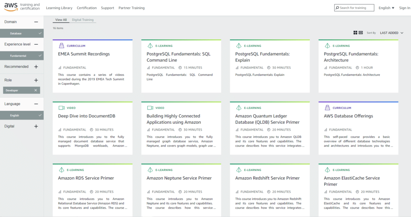Uncheck the English language filter

tap(39, 115)
